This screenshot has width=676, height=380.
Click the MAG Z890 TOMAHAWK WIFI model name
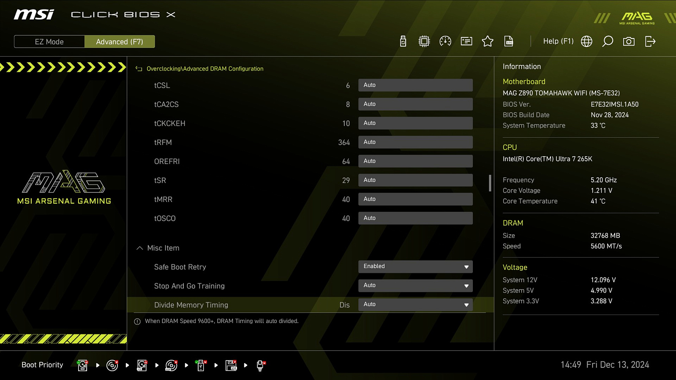pyautogui.click(x=561, y=93)
